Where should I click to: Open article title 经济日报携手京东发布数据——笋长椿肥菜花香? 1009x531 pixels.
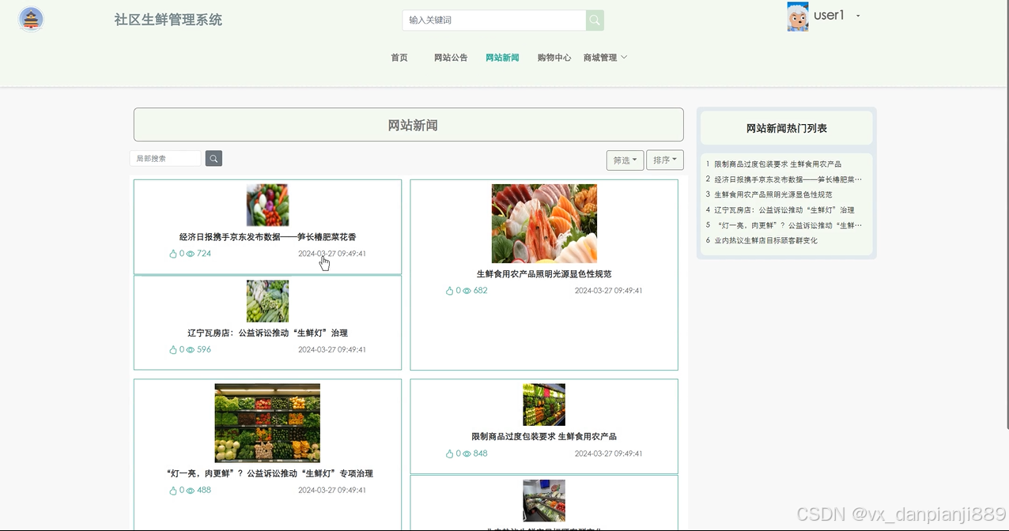click(267, 237)
